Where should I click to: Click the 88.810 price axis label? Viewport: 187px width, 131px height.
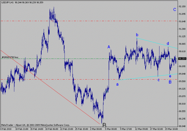coord(182,104)
